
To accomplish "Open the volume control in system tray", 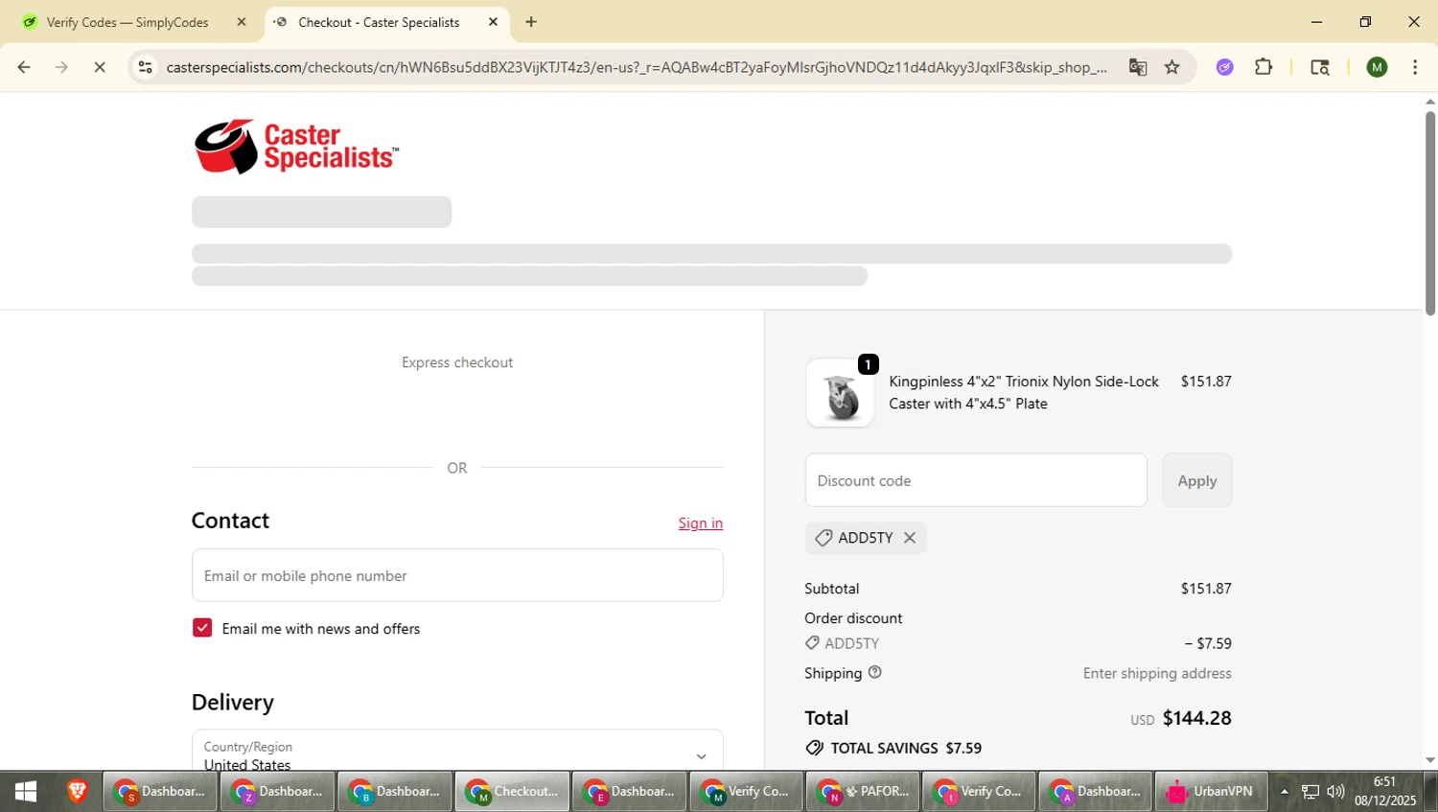I will click(1335, 791).
